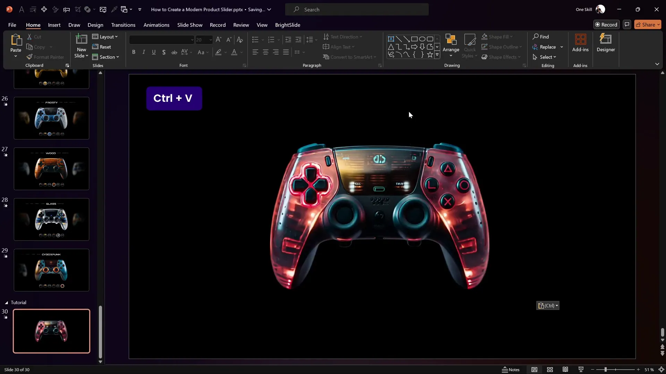Switch to the Insert tab
This screenshot has width=666, height=374.
coord(54,25)
